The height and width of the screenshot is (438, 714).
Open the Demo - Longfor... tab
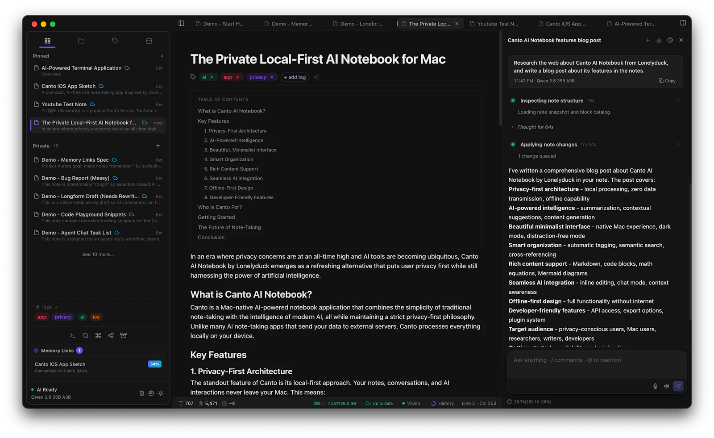(357, 24)
